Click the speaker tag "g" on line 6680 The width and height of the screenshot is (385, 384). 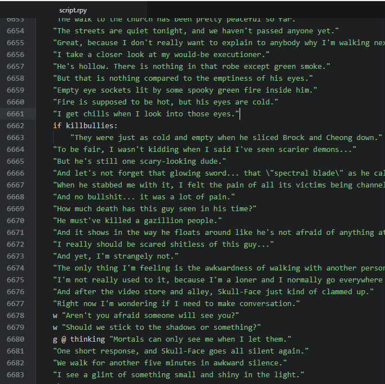click(55, 339)
